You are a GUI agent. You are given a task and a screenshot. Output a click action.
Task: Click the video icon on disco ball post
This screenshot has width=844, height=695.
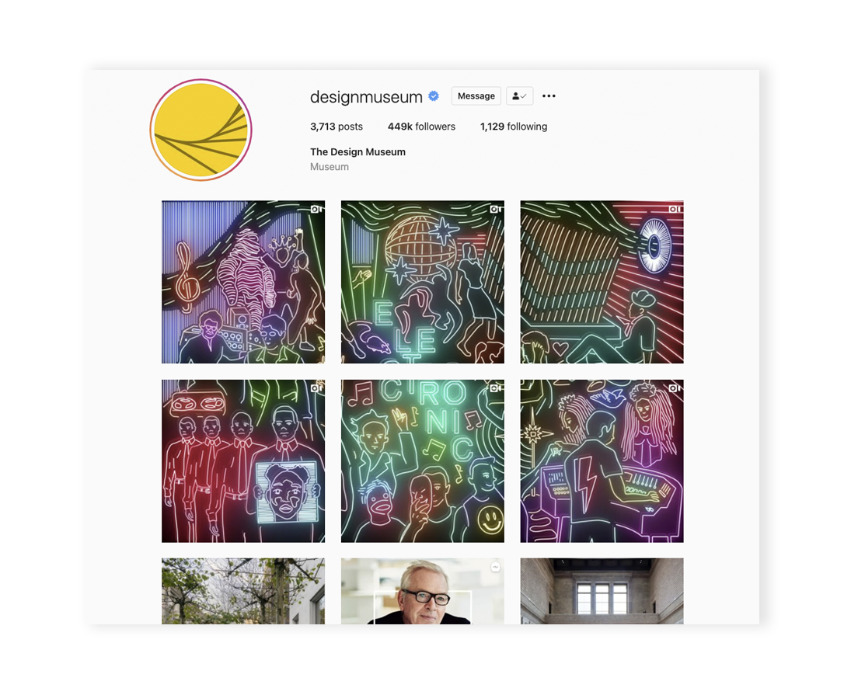495,209
